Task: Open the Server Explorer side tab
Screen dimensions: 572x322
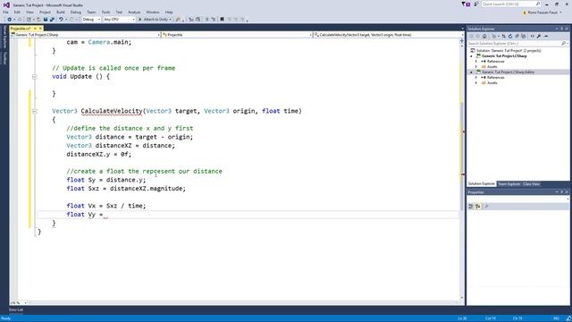Action: tap(4, 38)
